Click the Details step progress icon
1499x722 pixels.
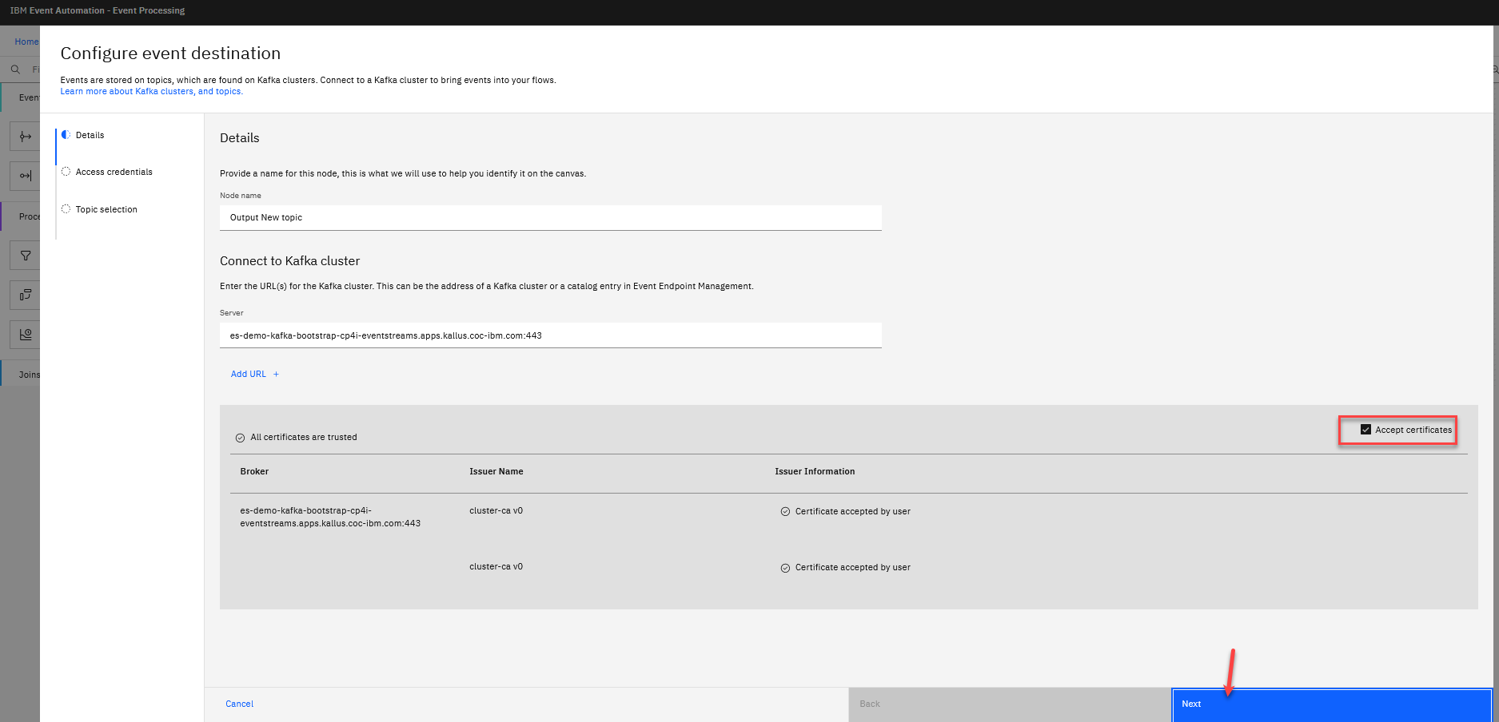click(x=66, y=135)
